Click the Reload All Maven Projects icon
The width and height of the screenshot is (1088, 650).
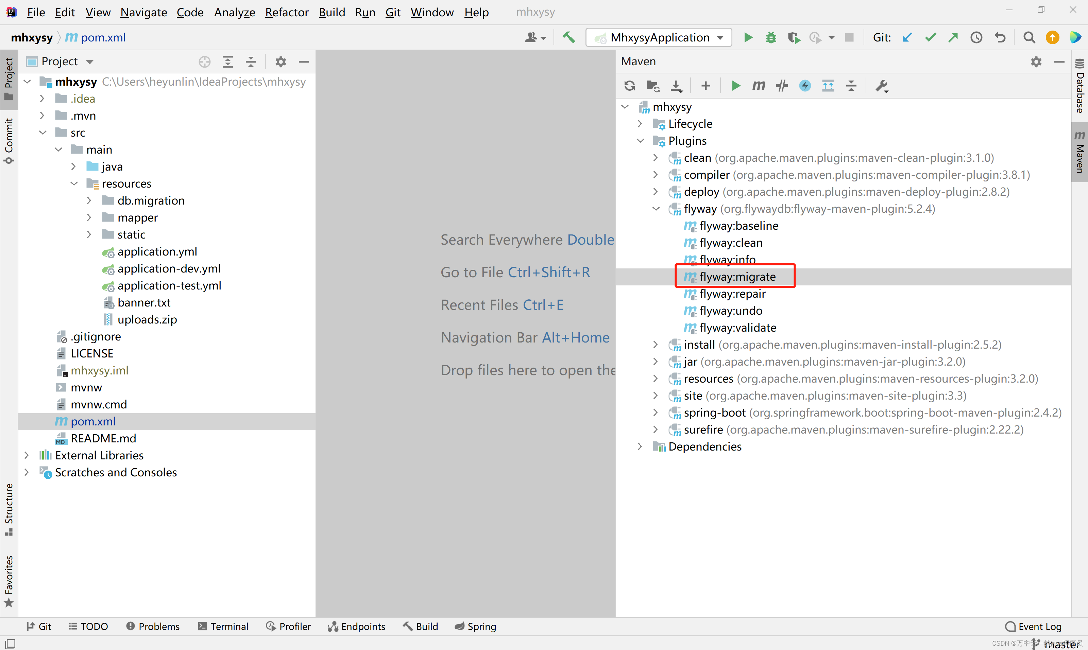630,86
